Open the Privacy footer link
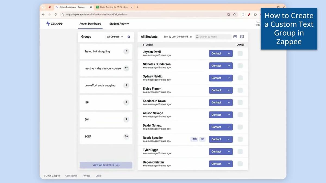This screenshot has height=183, width=326. (x=86, y=176)
